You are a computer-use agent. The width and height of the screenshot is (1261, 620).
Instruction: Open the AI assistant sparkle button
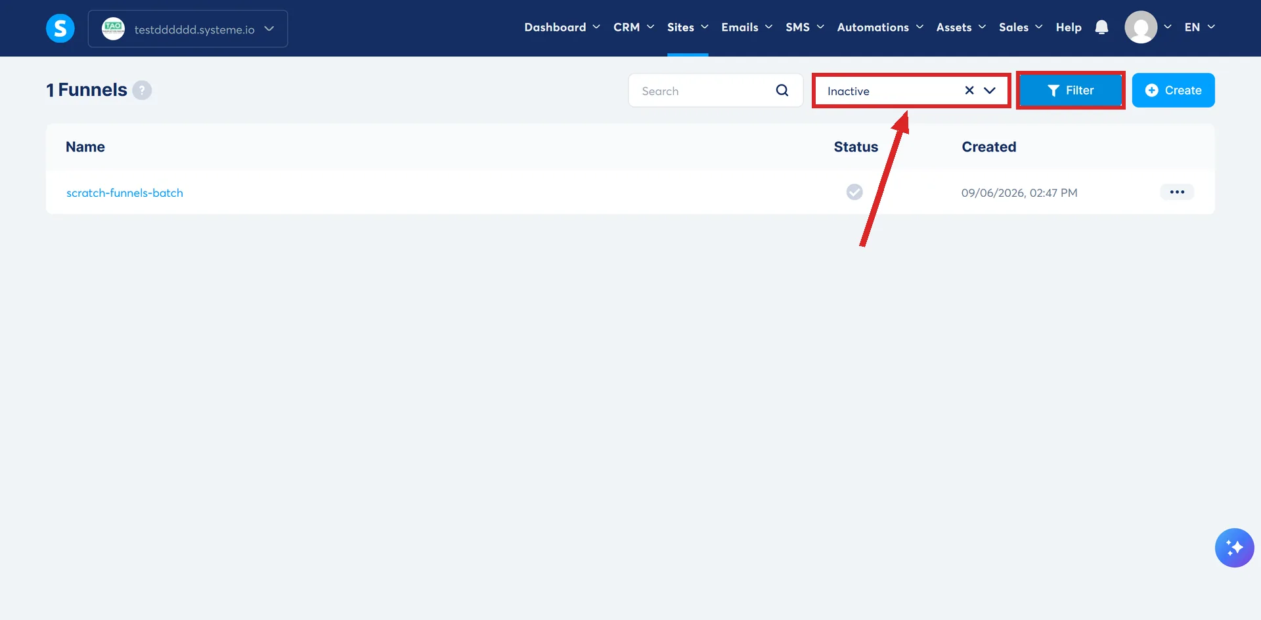tap(1234, 548)
